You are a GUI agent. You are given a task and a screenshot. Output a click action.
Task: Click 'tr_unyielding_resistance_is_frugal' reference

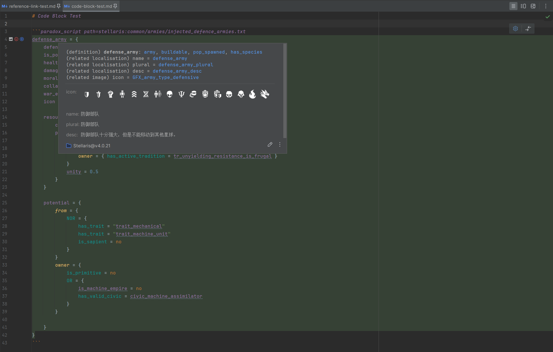coord(223,156)
